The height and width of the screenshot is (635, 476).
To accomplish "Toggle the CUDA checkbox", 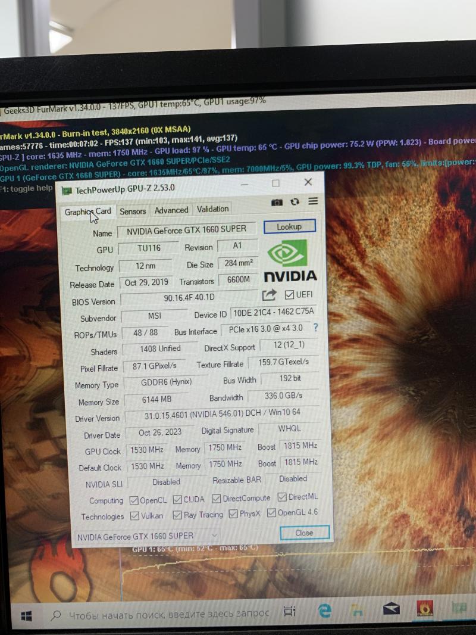I will [x=177, y=500].
